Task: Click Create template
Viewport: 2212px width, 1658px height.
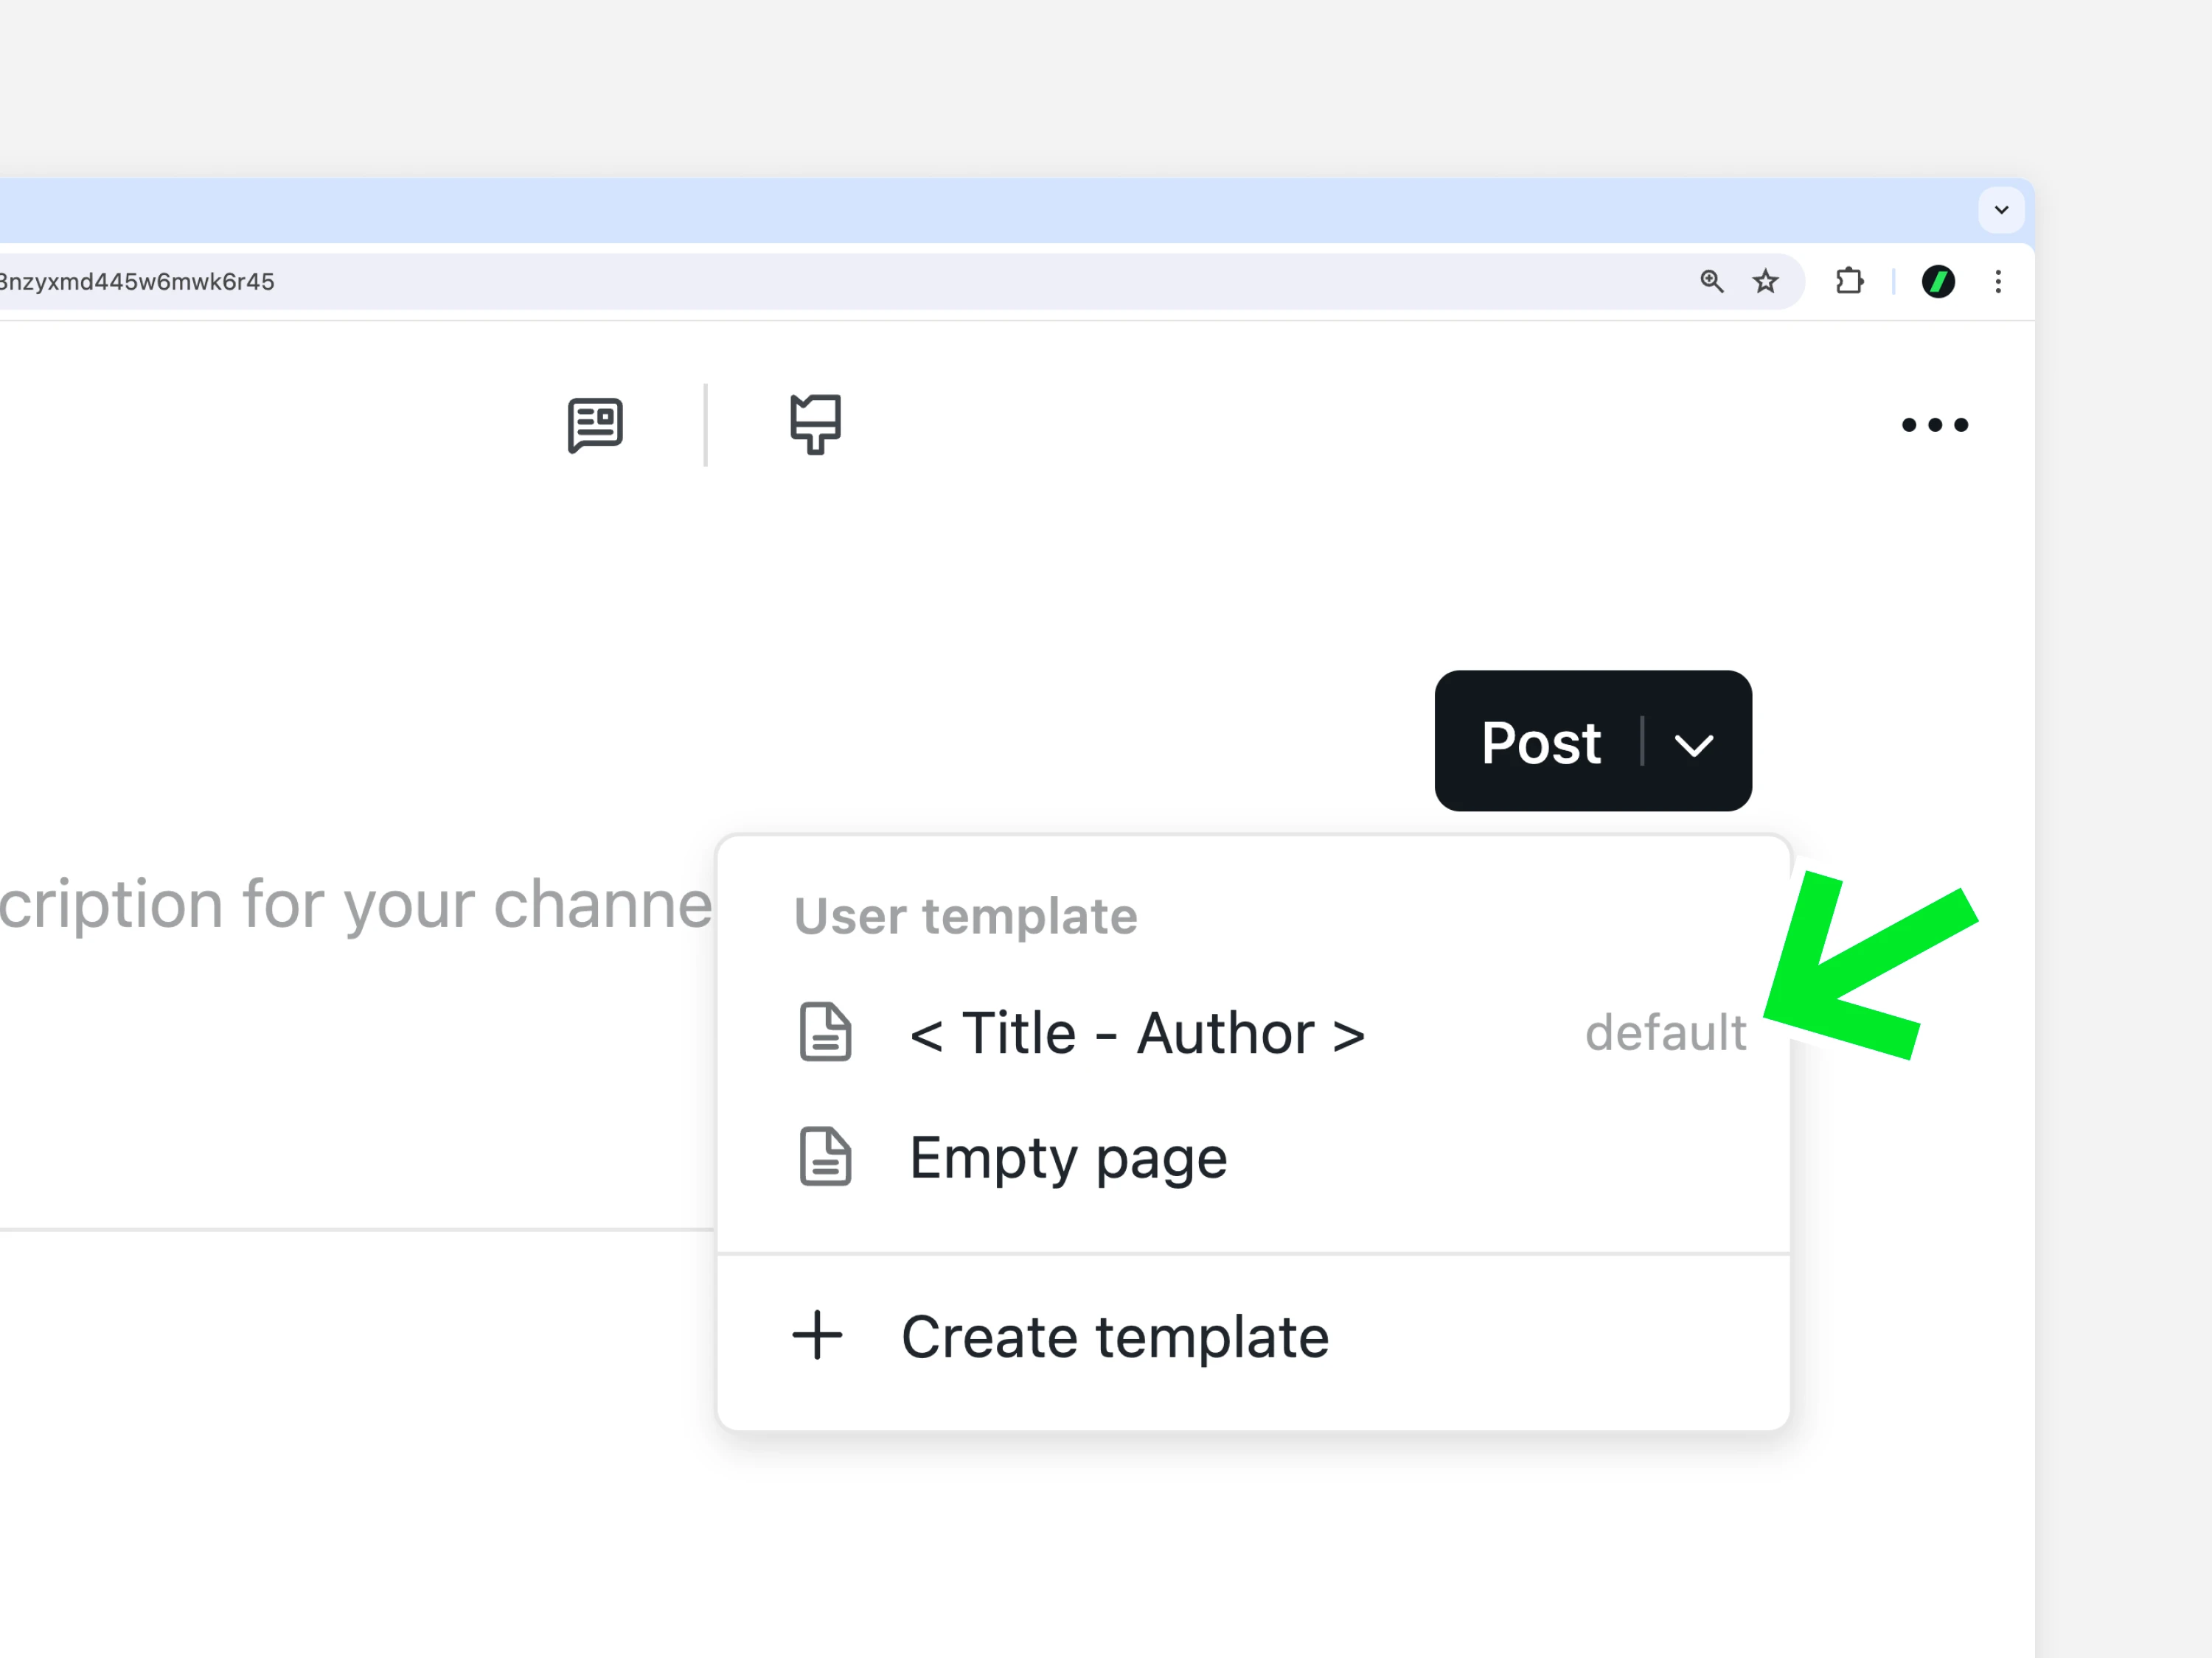Action: tap(1253, 1336)
